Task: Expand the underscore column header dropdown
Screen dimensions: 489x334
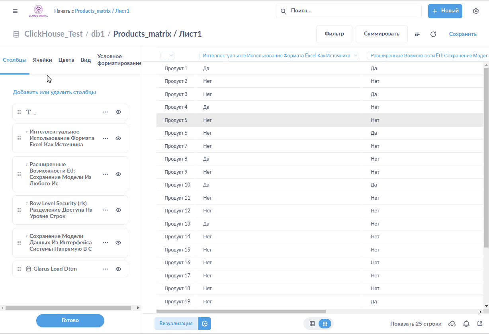Action: (x=168, y=56)
